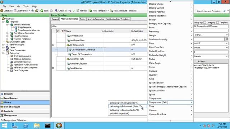The height and width of the screenshot is (129, 230).
Task: Open the Unit of Measure navigator
Action: pos(25,107)
